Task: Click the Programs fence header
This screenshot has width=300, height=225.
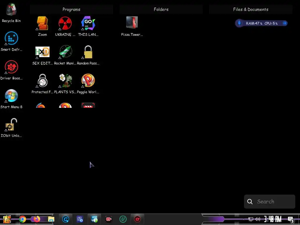Action: [x=71, y=9]
